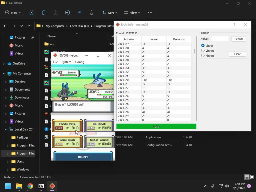Collapse the My Computer tree node
Viewport: 256px width, 192px height.
3,73
